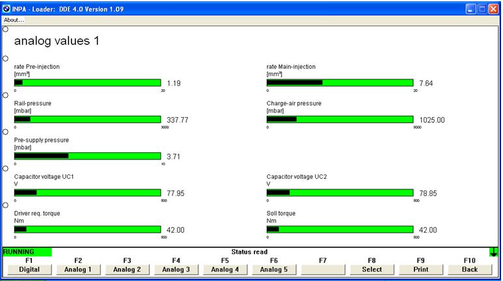Select radio circle left of Rail-pressure row
Viewport: 503px width, 281px height.
[x=5, y=94]
